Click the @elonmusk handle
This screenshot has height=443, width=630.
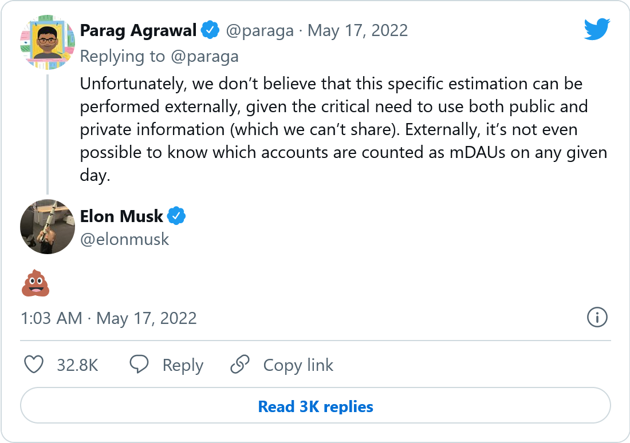(125, 239)
